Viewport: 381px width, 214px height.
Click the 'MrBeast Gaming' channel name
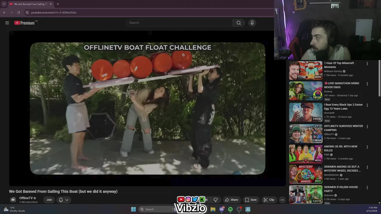[x=333, y=71]
